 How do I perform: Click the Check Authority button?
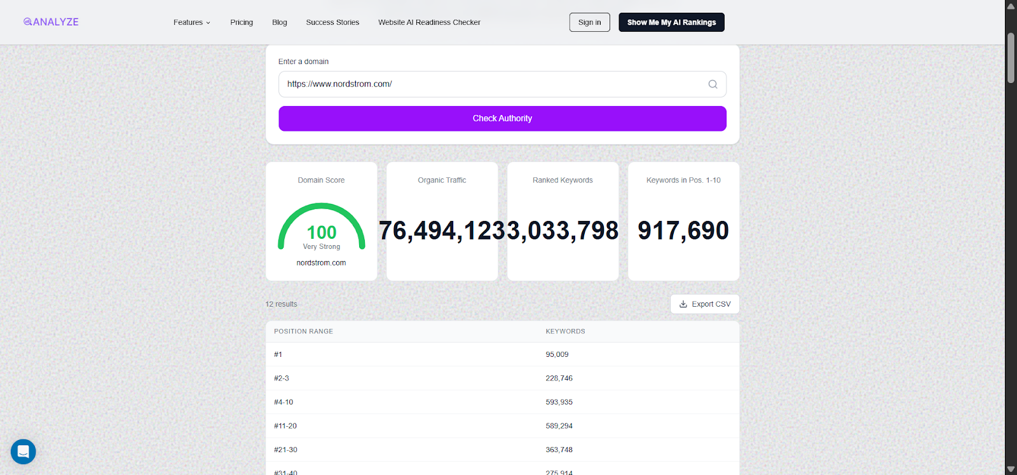(502, 119)
